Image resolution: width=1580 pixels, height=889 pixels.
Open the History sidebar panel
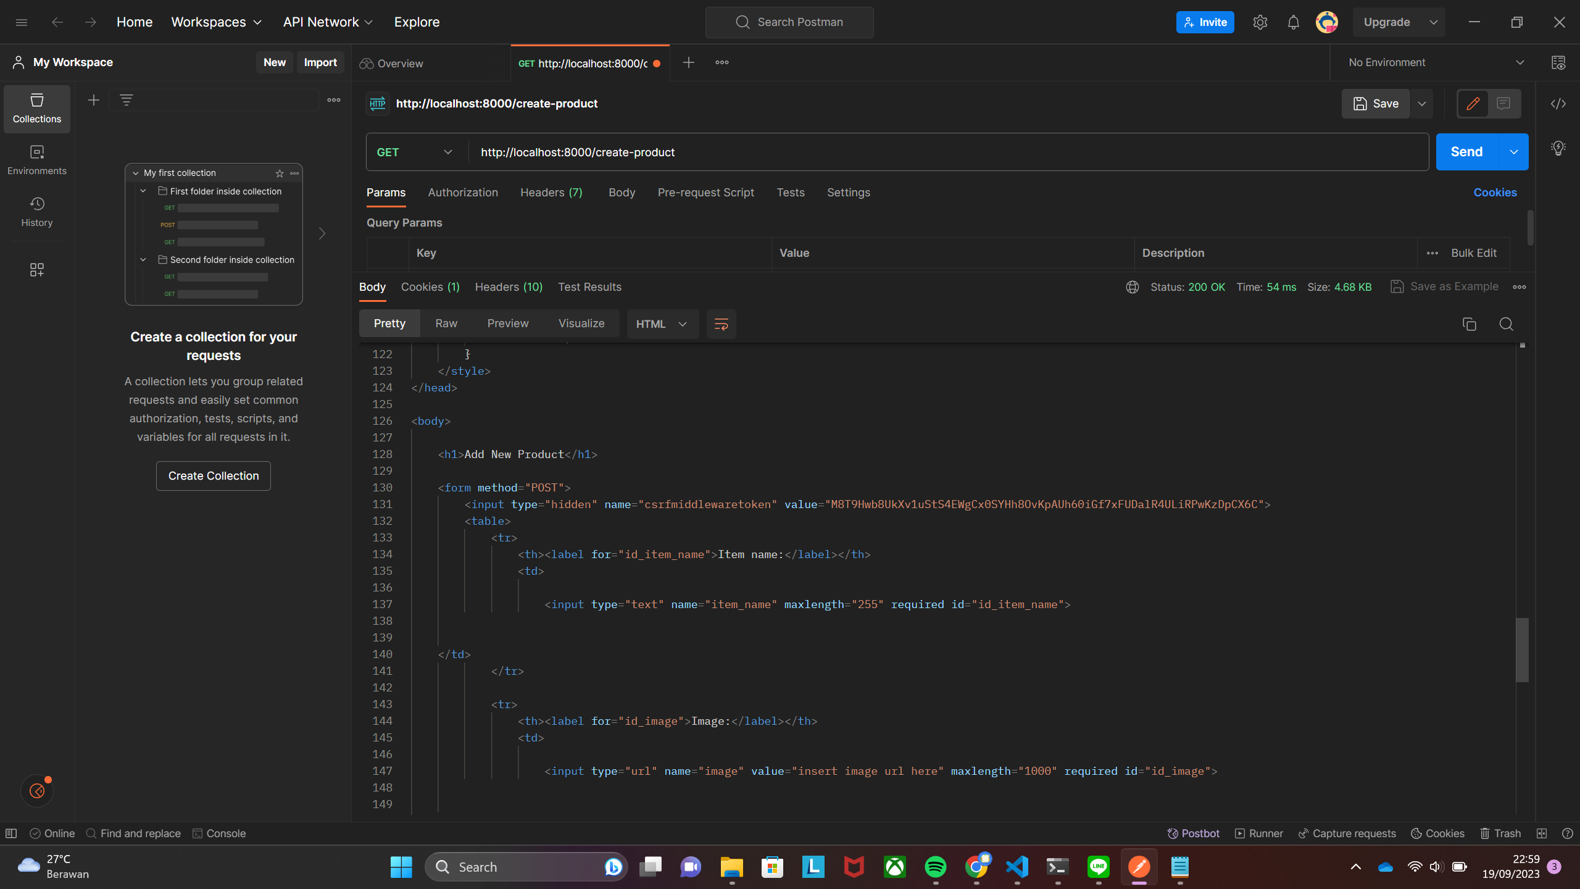pos(36,212)
